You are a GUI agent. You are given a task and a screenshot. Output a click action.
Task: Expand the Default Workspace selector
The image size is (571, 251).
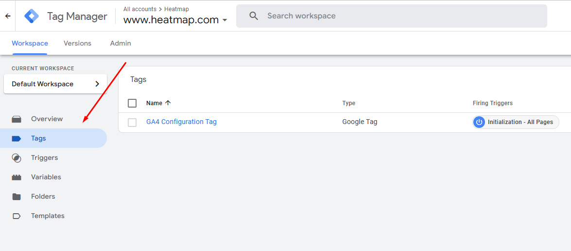tap(55, 84)
